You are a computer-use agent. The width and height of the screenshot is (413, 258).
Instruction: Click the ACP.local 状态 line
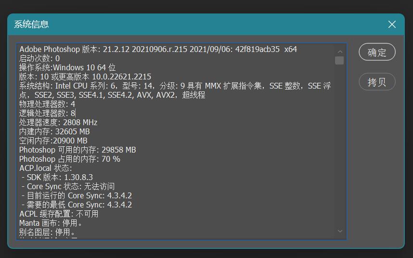[46, 168]
